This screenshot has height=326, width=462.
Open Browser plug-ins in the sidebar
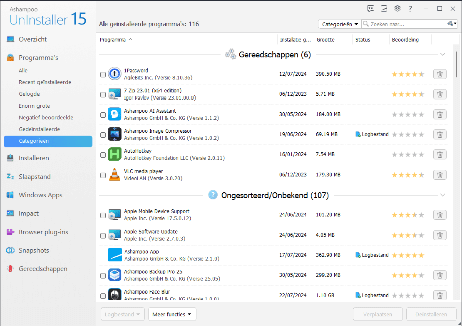(x=43, y=232)
